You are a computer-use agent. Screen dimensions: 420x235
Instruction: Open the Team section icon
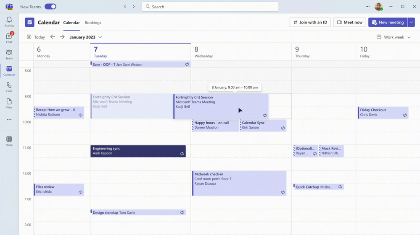tap(9, 54)
